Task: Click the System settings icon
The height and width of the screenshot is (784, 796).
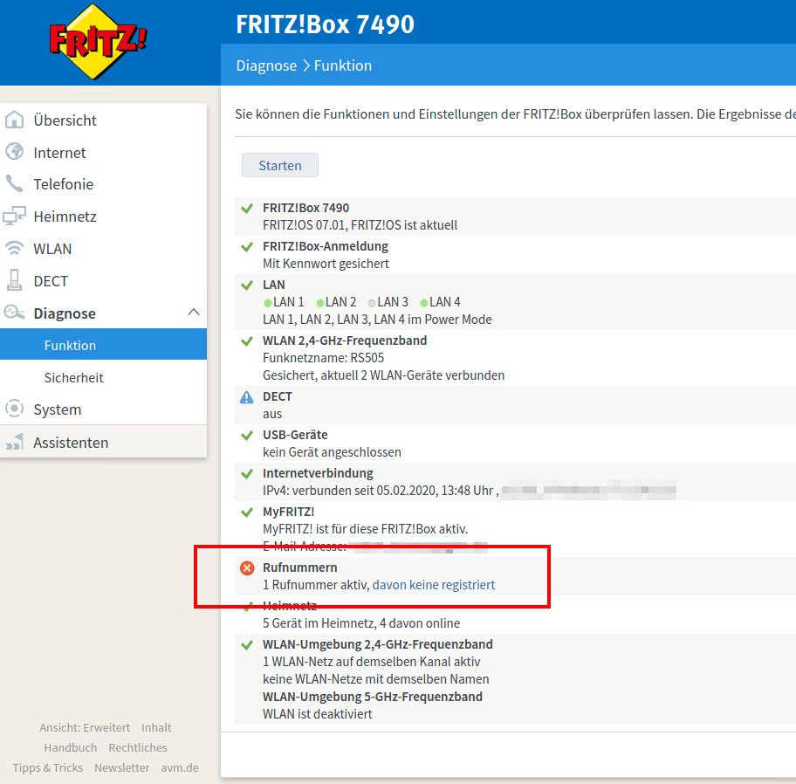Action: pyautogui.click(x=14, y=409)
